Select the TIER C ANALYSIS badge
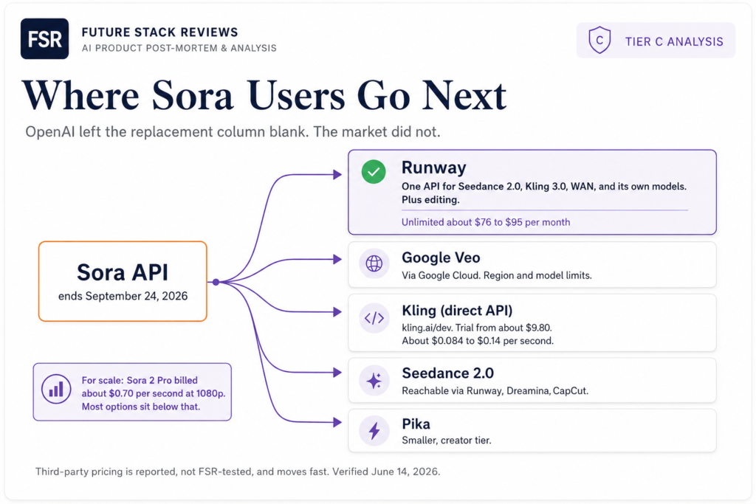Image resolution: width=756 pixels, height=504 pixels. [656, 41]
